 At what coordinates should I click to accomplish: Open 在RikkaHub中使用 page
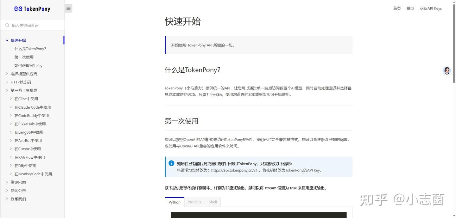click(x=30, y=124)
